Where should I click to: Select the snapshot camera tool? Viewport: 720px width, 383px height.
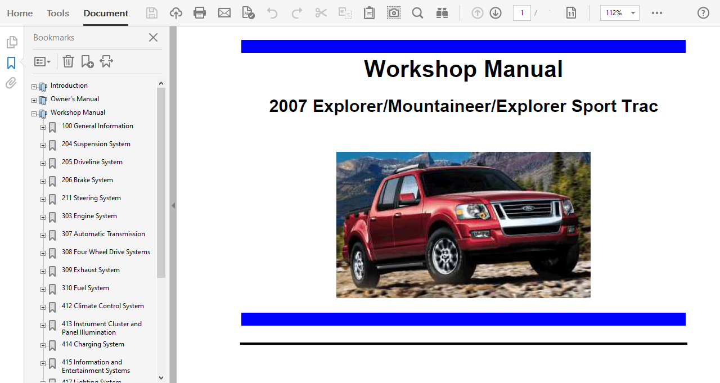pos(394,13)
